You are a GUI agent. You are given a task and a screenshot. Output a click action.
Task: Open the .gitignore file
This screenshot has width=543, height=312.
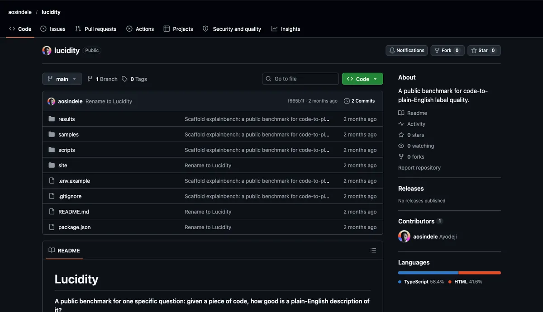coord(70,196)
